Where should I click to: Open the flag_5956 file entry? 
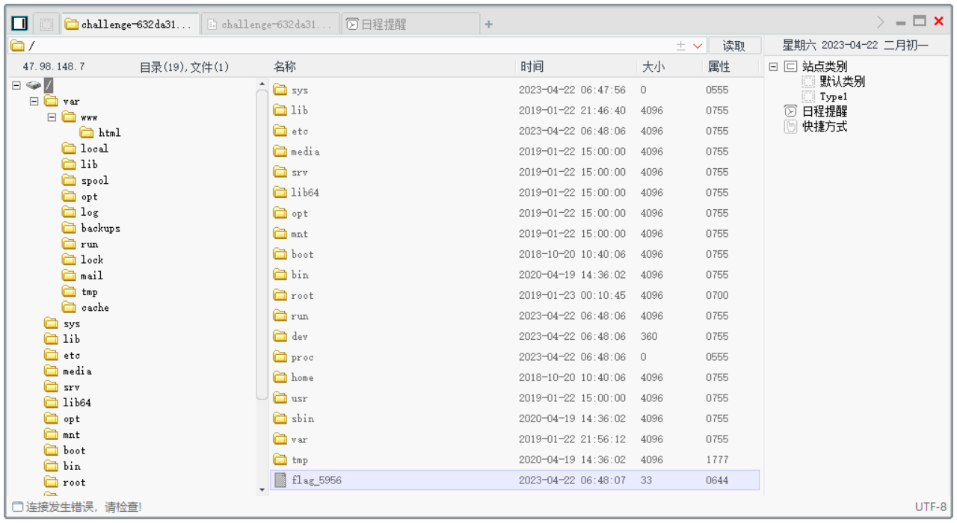coord(316,480)
